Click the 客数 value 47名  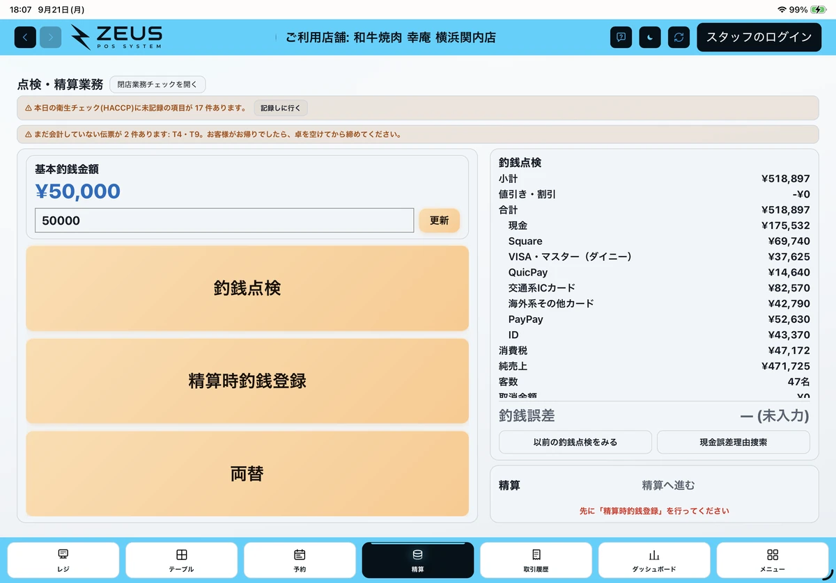point(799,382)
